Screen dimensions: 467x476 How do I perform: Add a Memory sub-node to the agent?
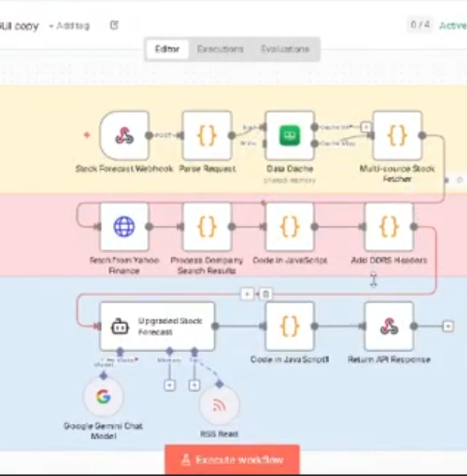click(170, 385)
